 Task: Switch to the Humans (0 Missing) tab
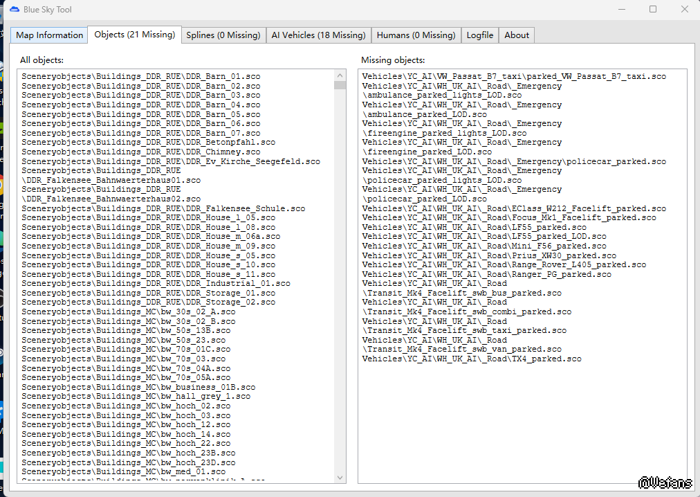pos(416,35)
